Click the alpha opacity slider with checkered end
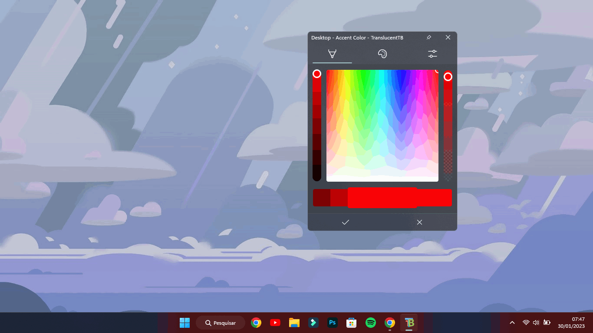 point(448,125)
